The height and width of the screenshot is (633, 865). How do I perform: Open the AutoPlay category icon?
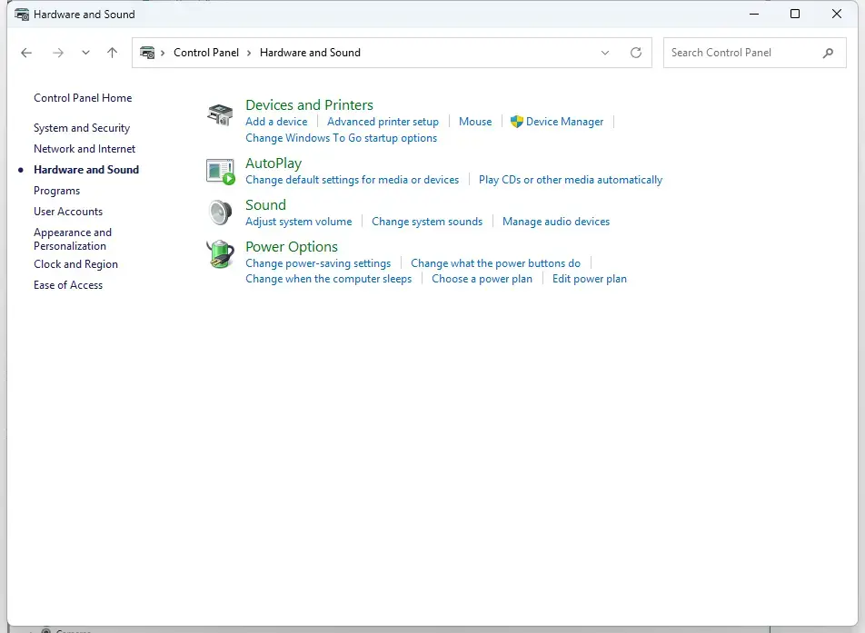(220, 171)
